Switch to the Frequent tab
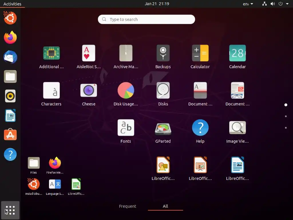293x220 pixels. tap(127, 206)
